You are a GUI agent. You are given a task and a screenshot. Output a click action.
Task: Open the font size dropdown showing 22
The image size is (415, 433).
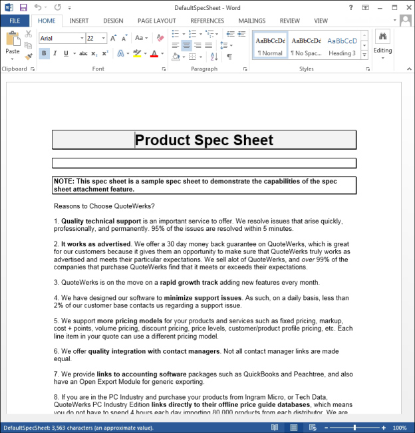pos(104,38)
